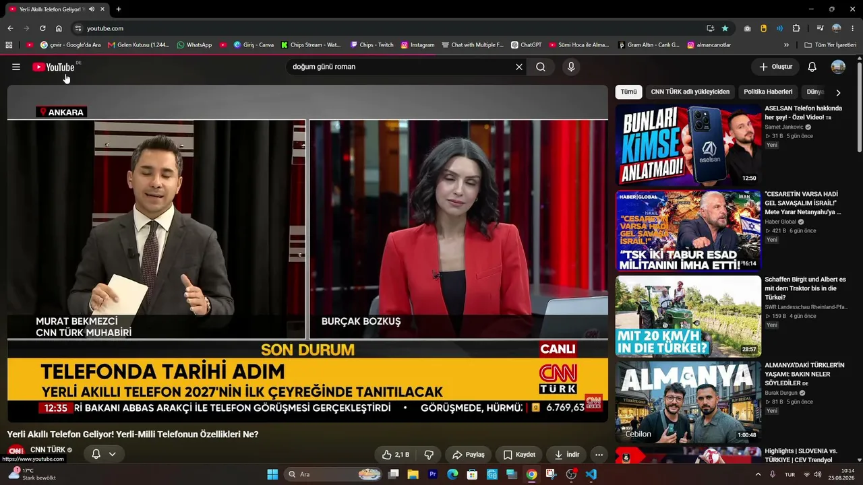863x485 pixels.
Task: Start voice search with the microphone
Action: tap(571, 67)
